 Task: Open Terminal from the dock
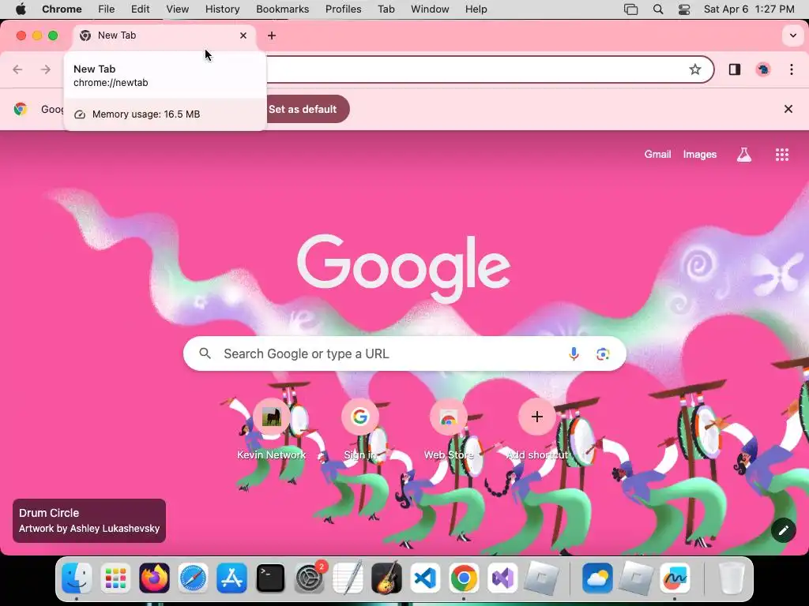[270, 578]
